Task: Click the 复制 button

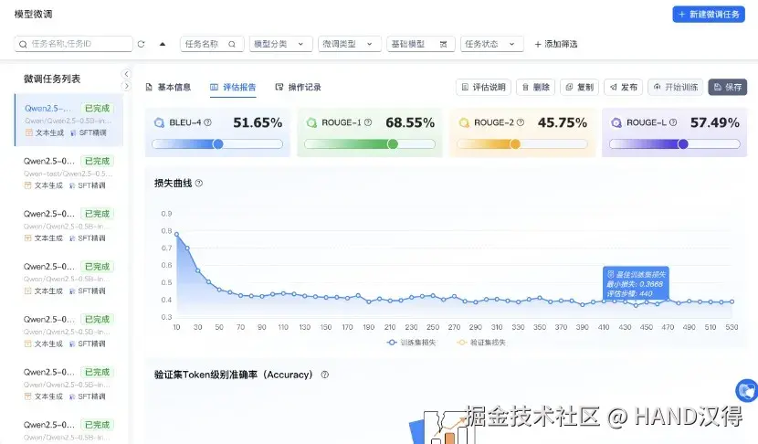Action: point(580,87)
